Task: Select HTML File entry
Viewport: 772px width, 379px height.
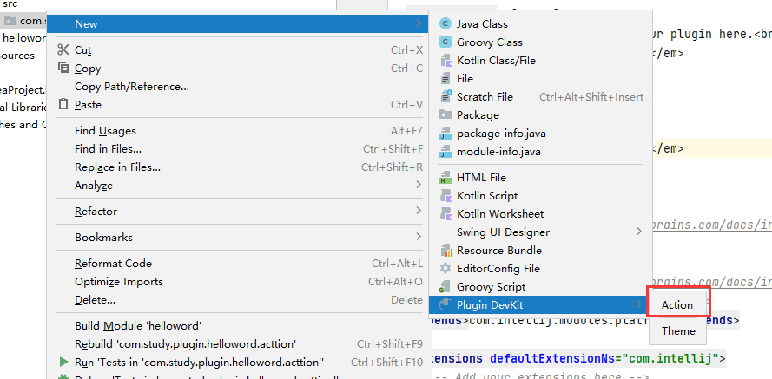Action: (541, 178)
